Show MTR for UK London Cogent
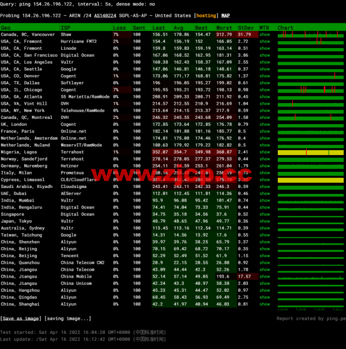346x349 pixels. pyautogui.click(x=265, y=124)
